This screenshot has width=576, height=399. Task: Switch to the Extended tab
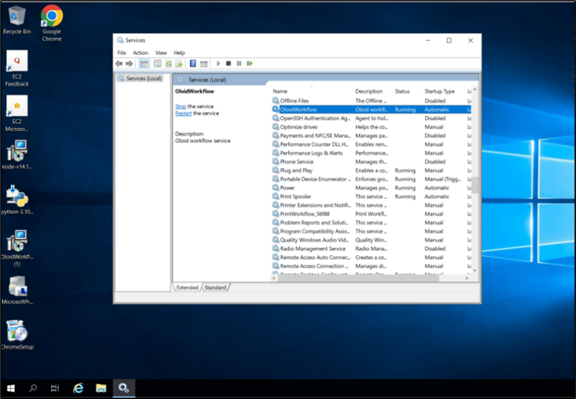[187, 287]
